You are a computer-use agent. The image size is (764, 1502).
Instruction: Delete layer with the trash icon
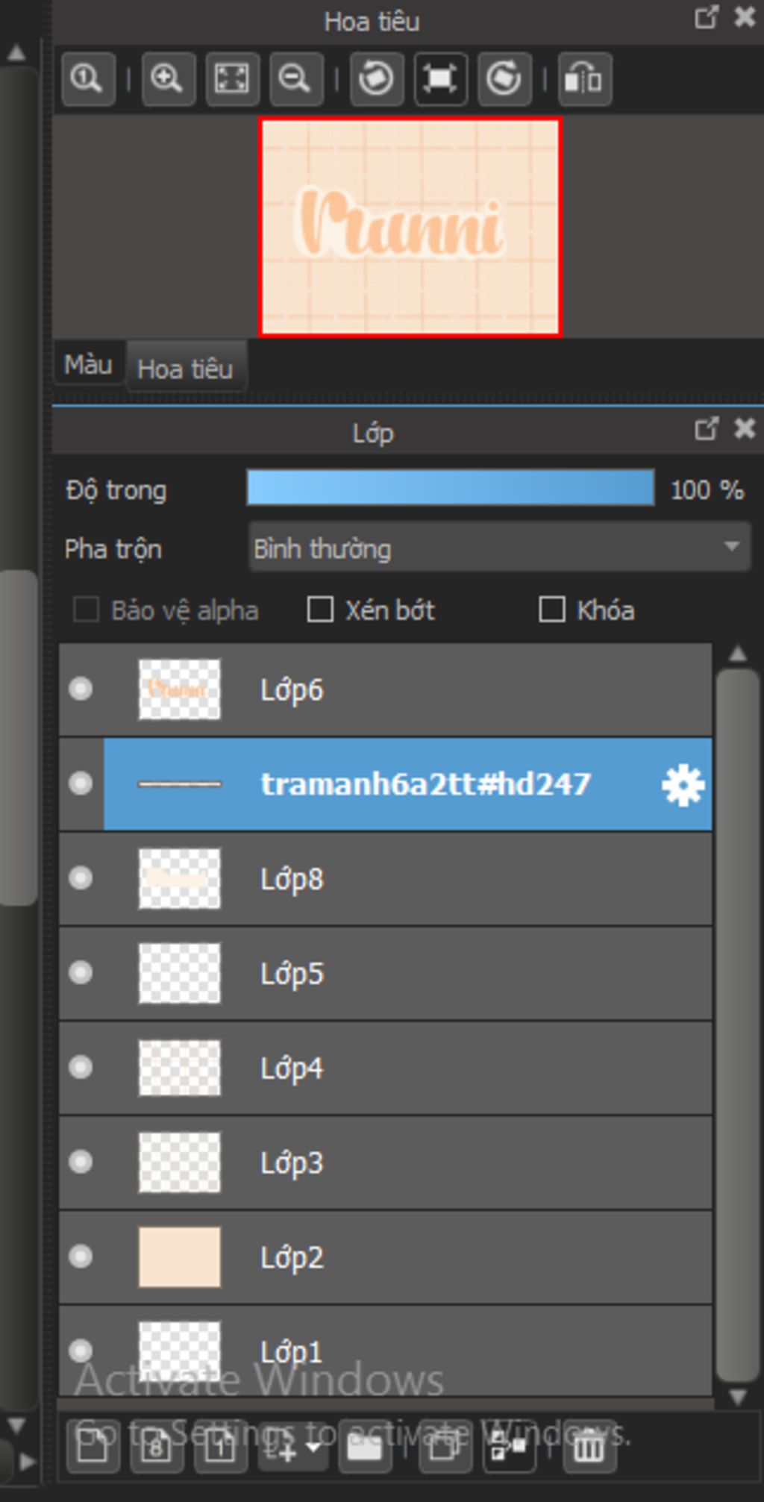pyautogui.click(x=589, y=1448)
